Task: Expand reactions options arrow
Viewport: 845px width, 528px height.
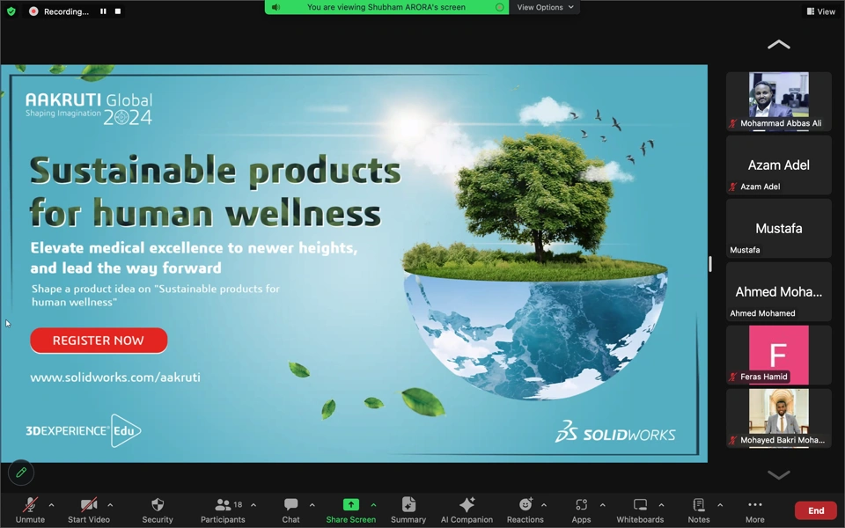Action: pyautogui.click(x=544, y=505)
